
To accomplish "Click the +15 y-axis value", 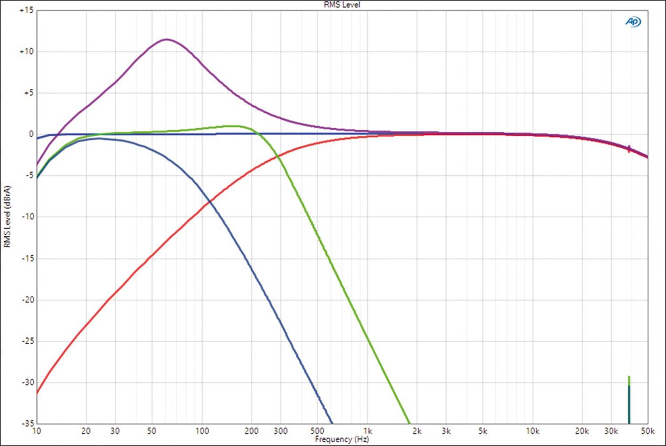I will point(26,10).
